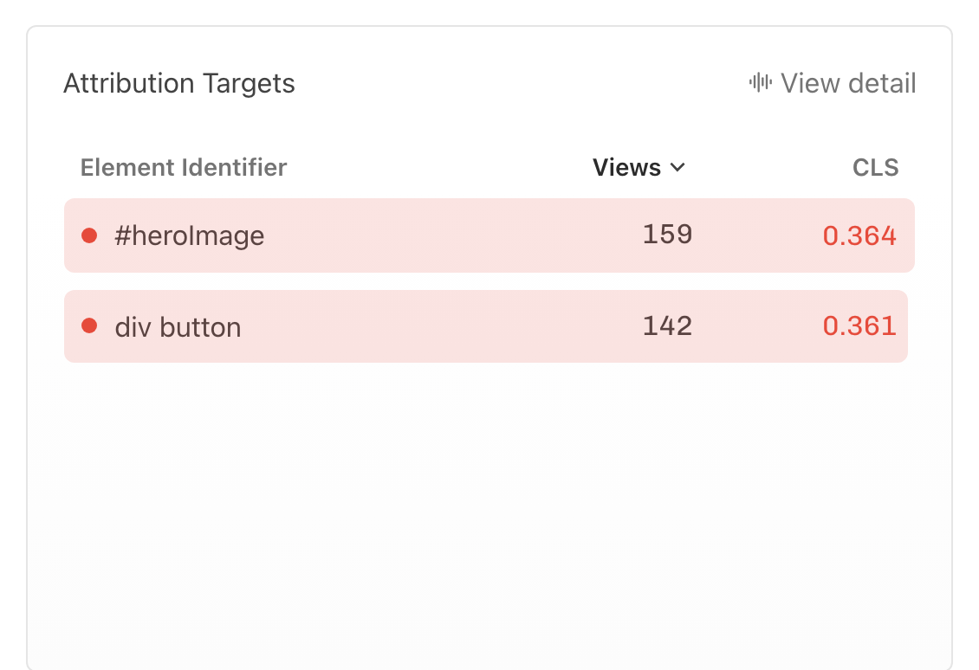This screenshot has width=979, height=670.
Task: Click the views count 159
Action: [667, 234]
